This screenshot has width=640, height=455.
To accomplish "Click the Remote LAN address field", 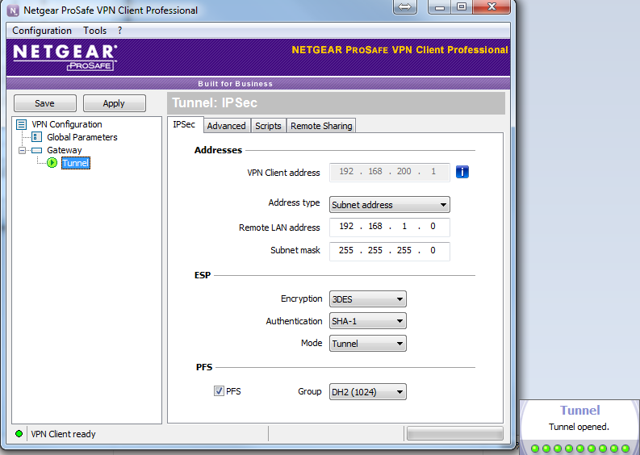I will [389, 227].
